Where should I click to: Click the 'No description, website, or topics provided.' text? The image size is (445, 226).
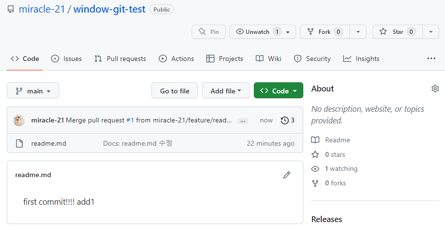[367, 115]
